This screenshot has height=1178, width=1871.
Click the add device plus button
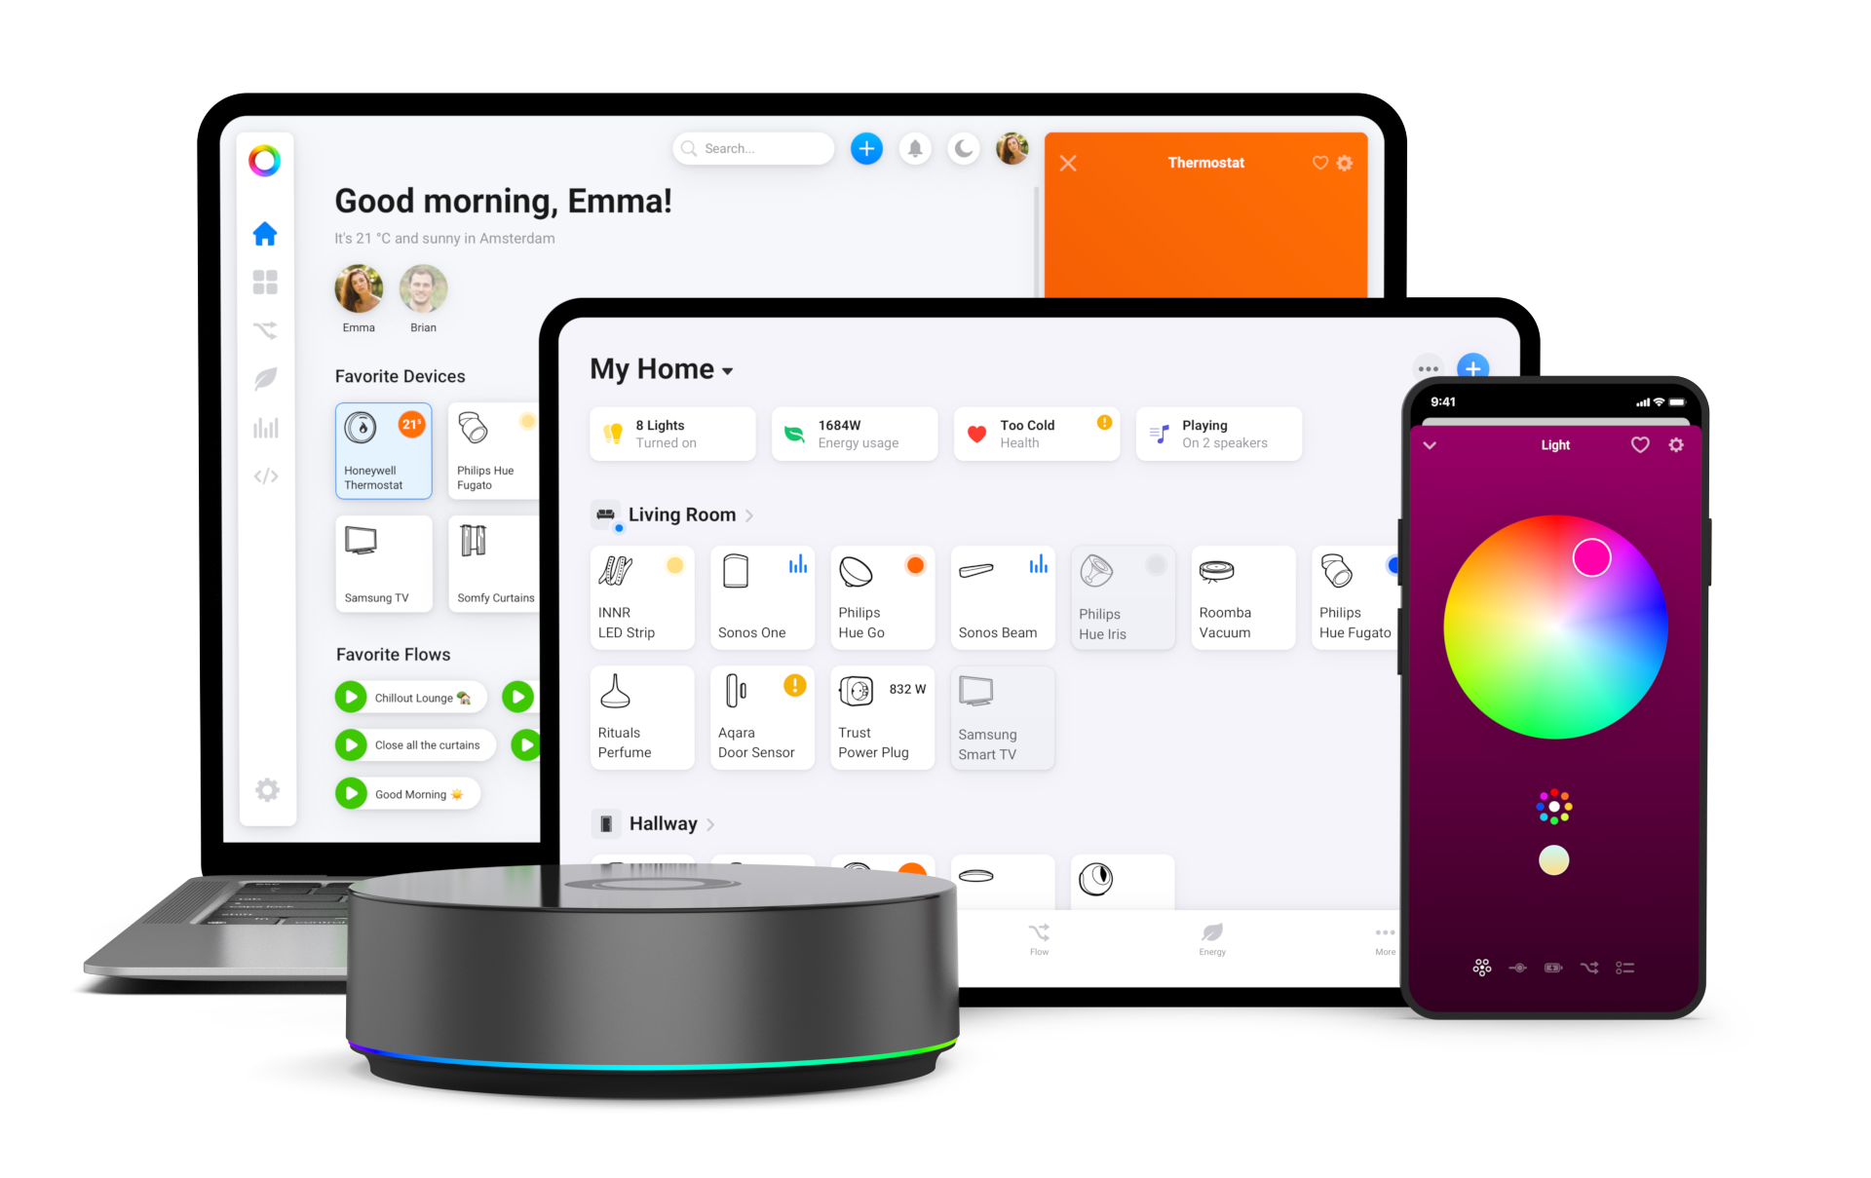1473,366
